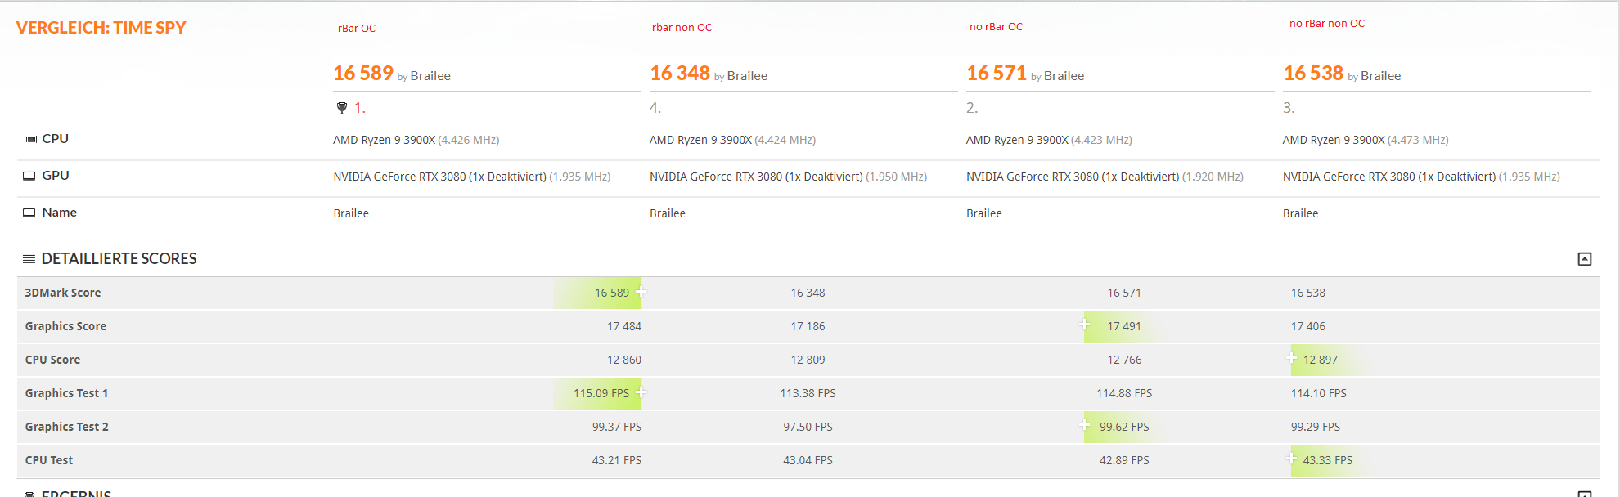Open the 16 348 score result

(x=680, y=74)
